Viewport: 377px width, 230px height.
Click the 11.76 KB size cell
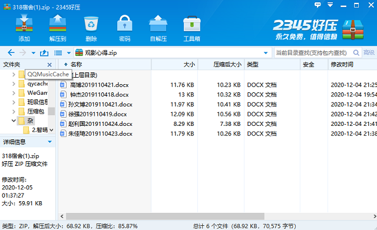click(x=182, y=85)
